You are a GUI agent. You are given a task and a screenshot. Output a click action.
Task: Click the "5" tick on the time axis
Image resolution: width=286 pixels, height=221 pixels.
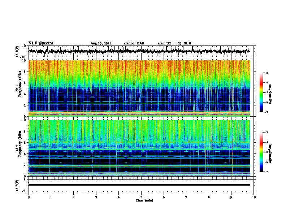coord(141,197)
